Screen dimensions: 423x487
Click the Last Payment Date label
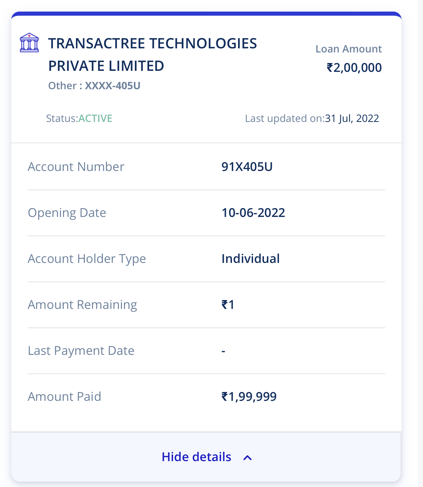pos(81,351)
